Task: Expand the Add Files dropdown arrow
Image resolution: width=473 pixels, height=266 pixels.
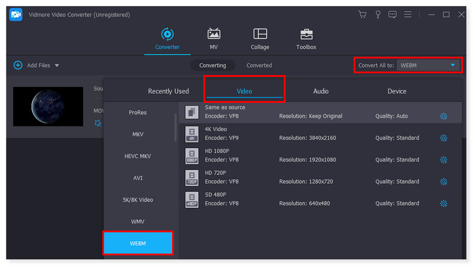Action: (57, 66)
